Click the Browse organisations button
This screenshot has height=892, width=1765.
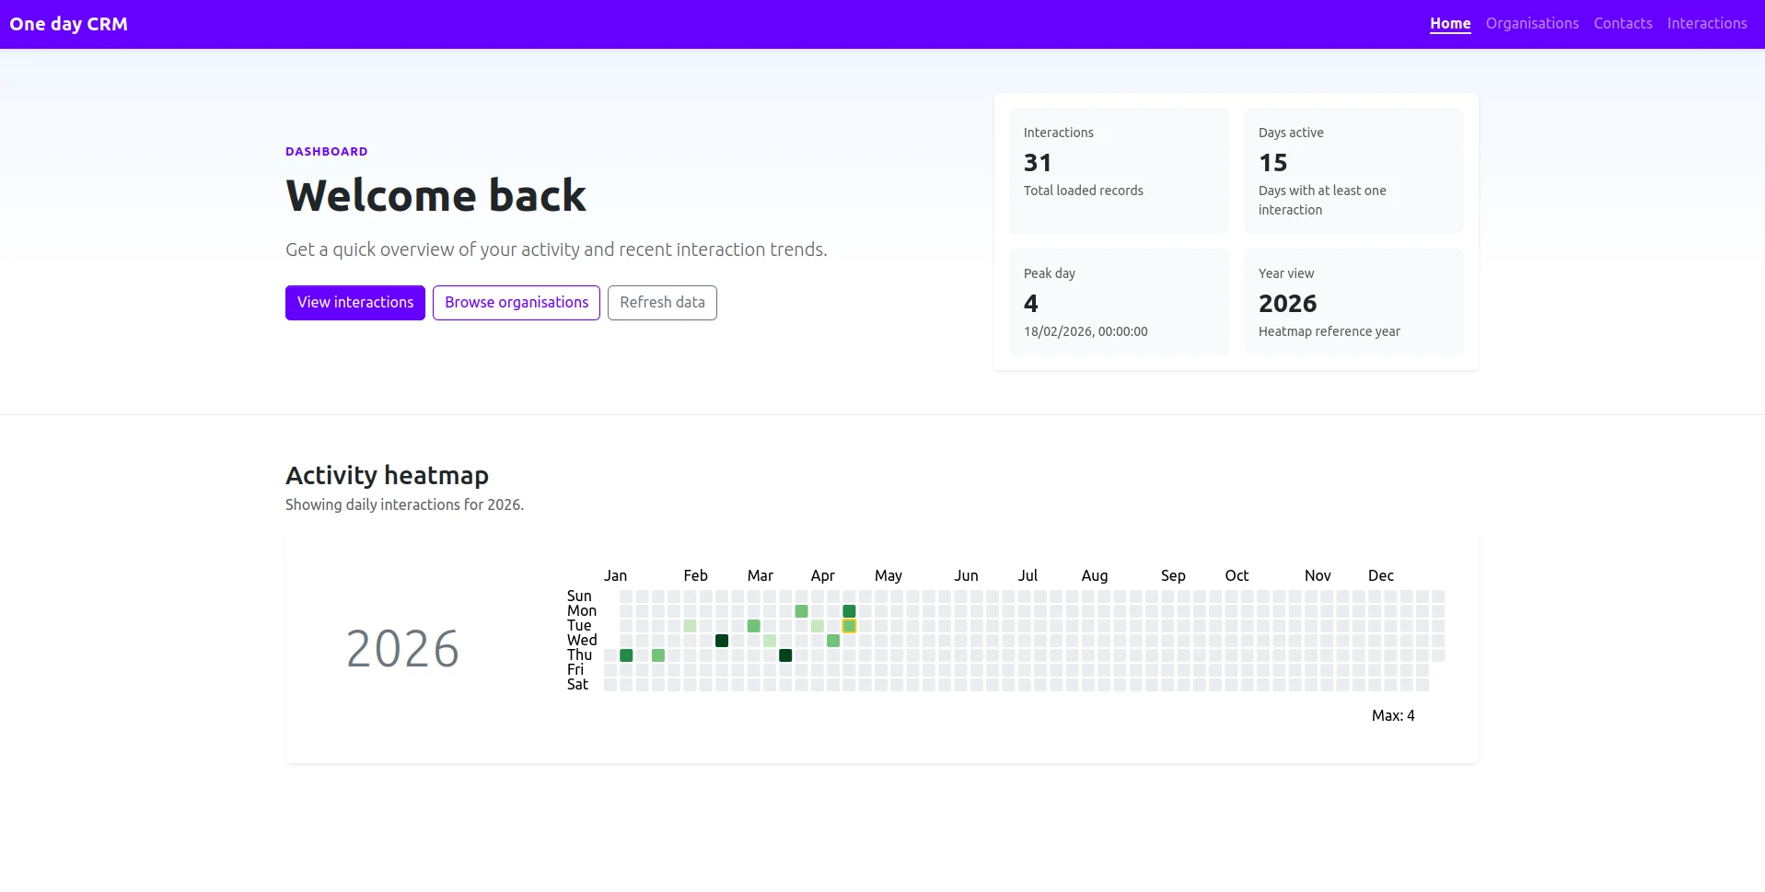(517, 303)
